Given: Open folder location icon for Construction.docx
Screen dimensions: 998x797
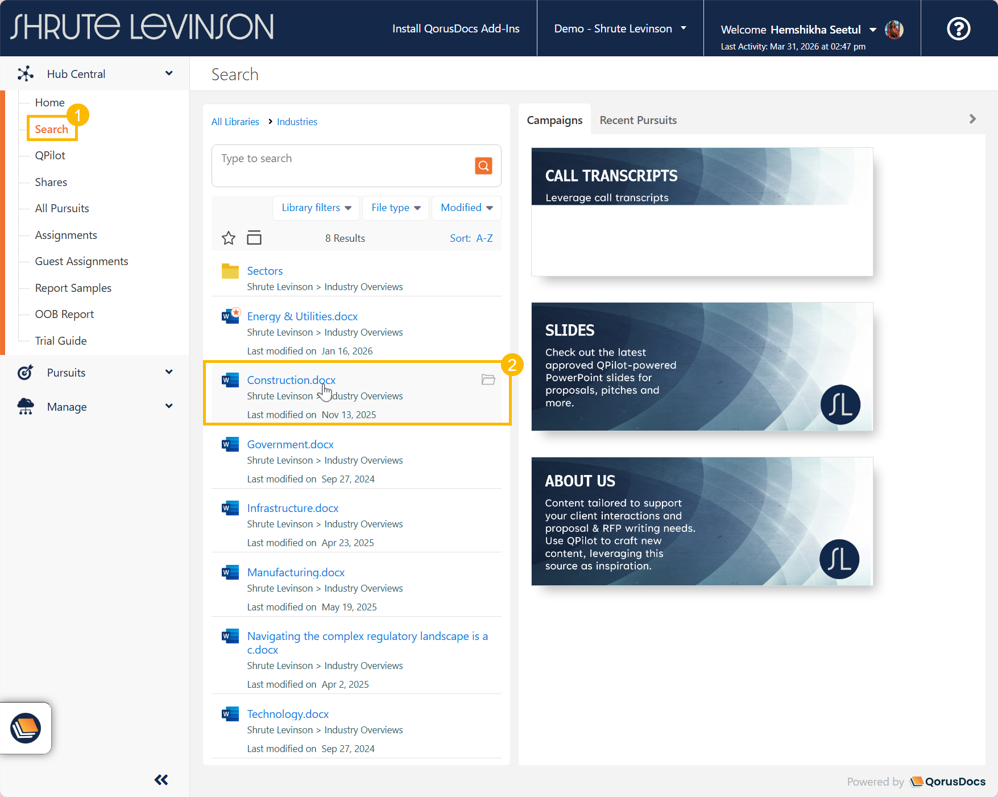Looking at the screenshot, I should click(488, 380).
